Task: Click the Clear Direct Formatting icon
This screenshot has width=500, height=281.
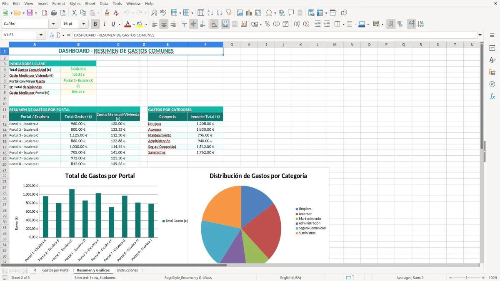Action: 116,13
